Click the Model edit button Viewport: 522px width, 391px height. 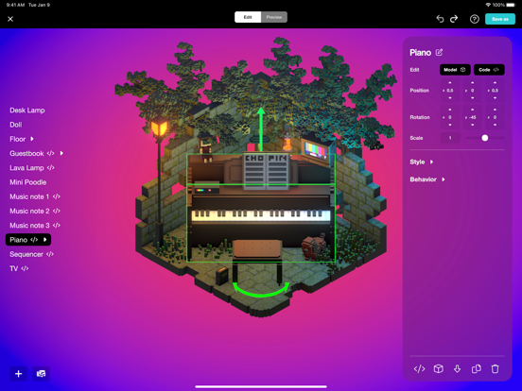[455, 70]
